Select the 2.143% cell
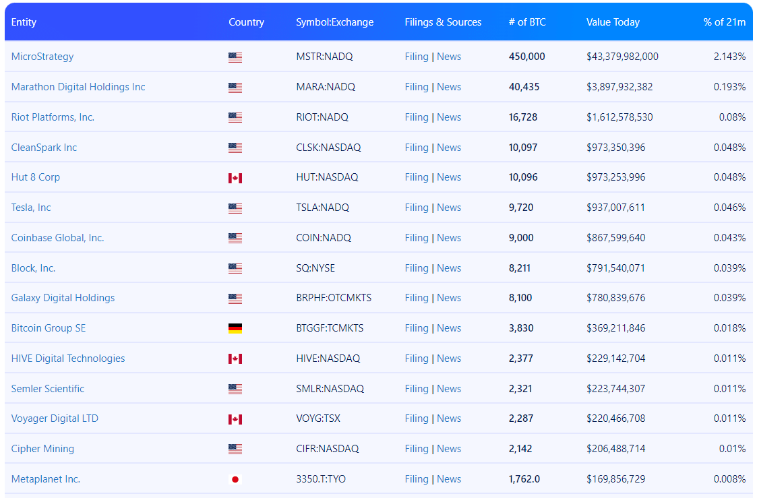Viewport: 757px width, 498px height. 729,57
